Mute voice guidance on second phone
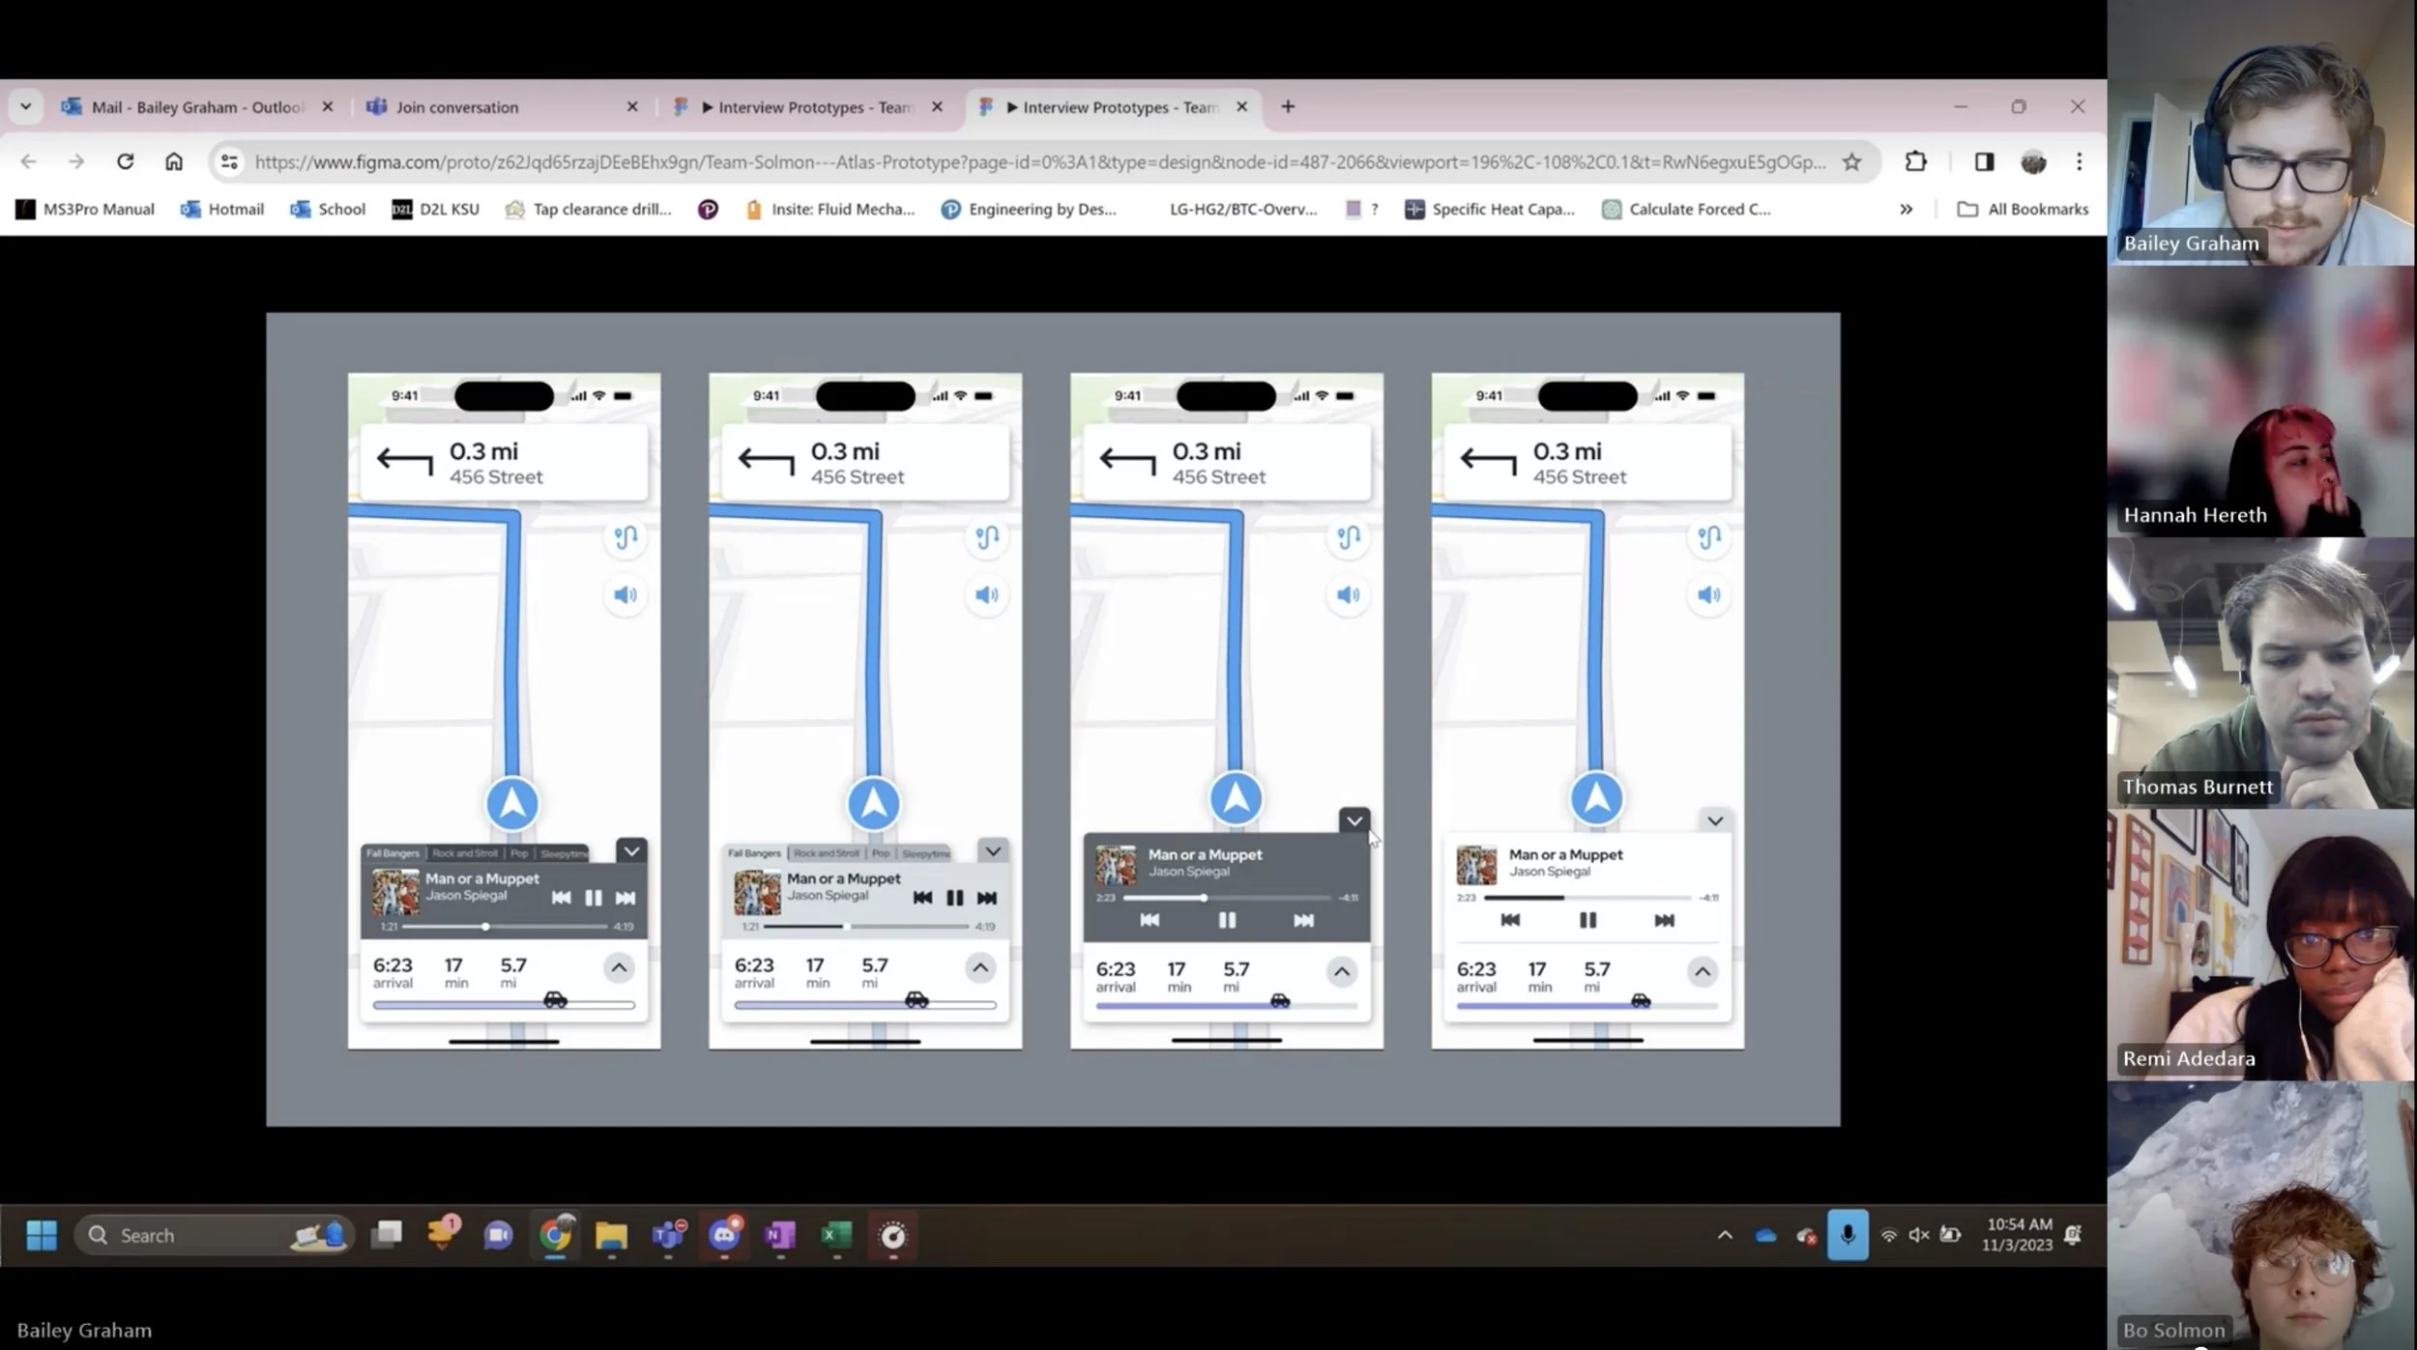The height and width of the screenshot is (1350, 2417). coord(986,595)
